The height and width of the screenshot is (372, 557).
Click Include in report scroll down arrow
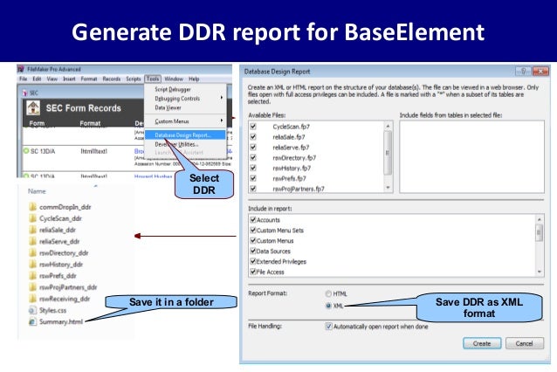[540, 272]
